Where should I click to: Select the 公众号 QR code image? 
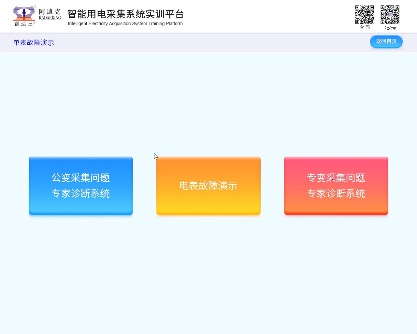point(390,15)
